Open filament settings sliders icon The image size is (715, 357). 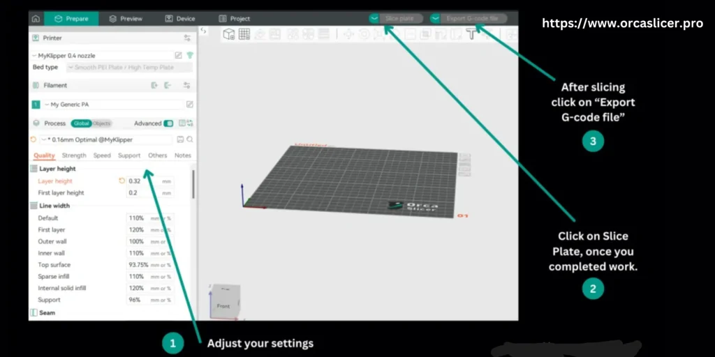click(187, 85)
